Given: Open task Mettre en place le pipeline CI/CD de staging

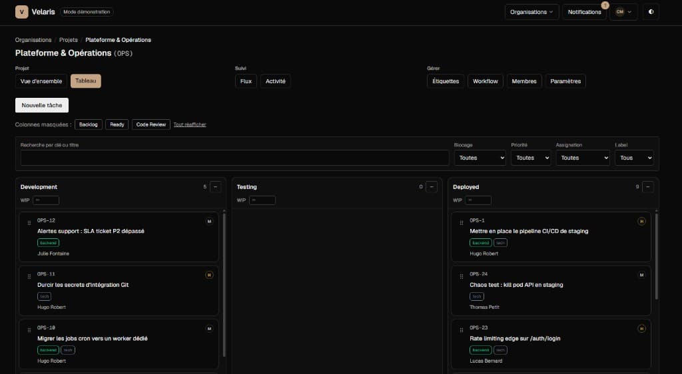Looking at the screenshot, I should (529, 231).
